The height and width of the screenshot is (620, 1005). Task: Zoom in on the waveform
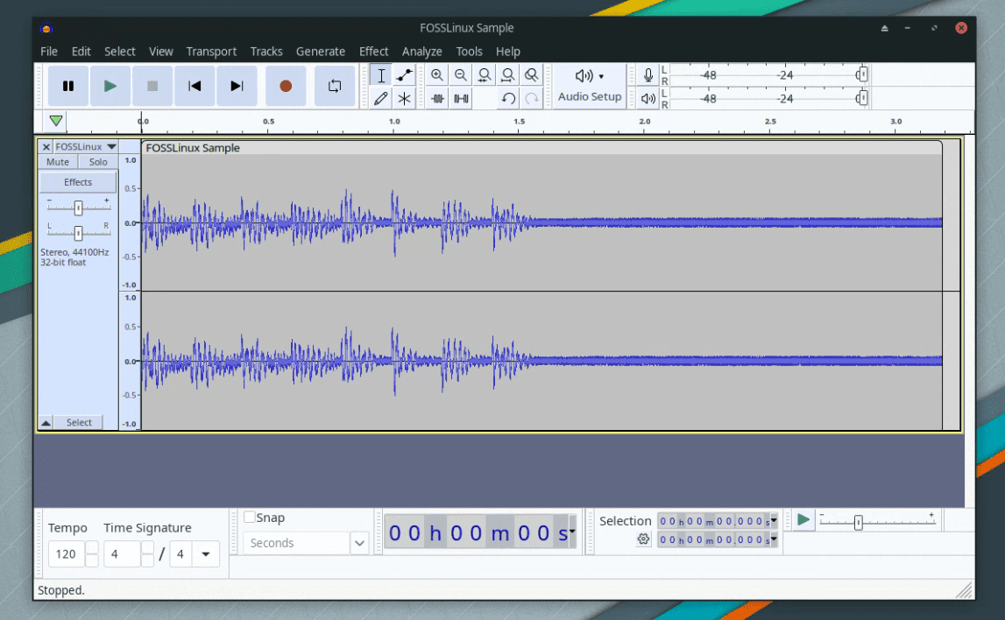click(437, 75)
